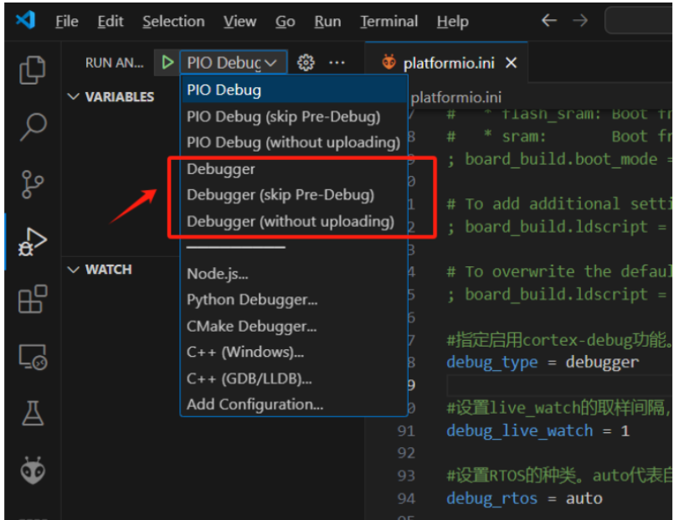Viewport: 674px width, 520px height.
Task: Collapse the VARIABLES section
Action: tap(74, 96)
